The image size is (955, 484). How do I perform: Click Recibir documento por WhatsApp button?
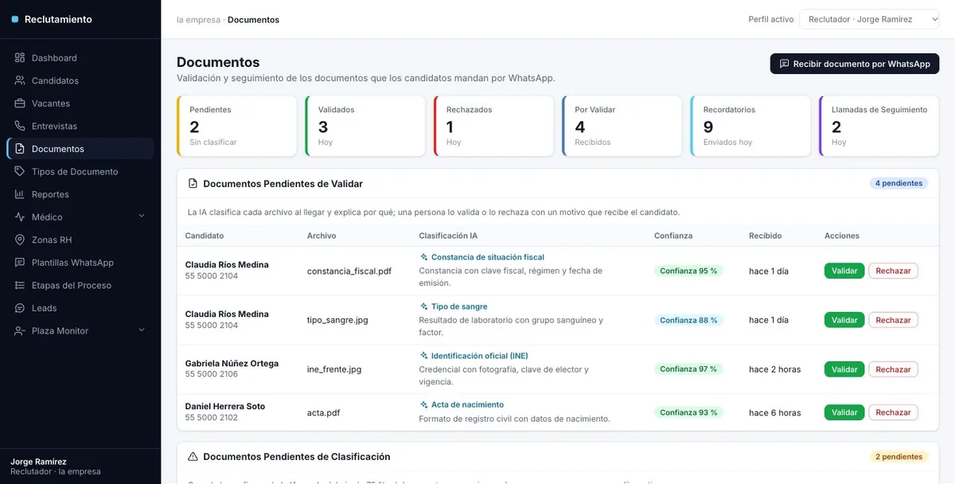855,64
